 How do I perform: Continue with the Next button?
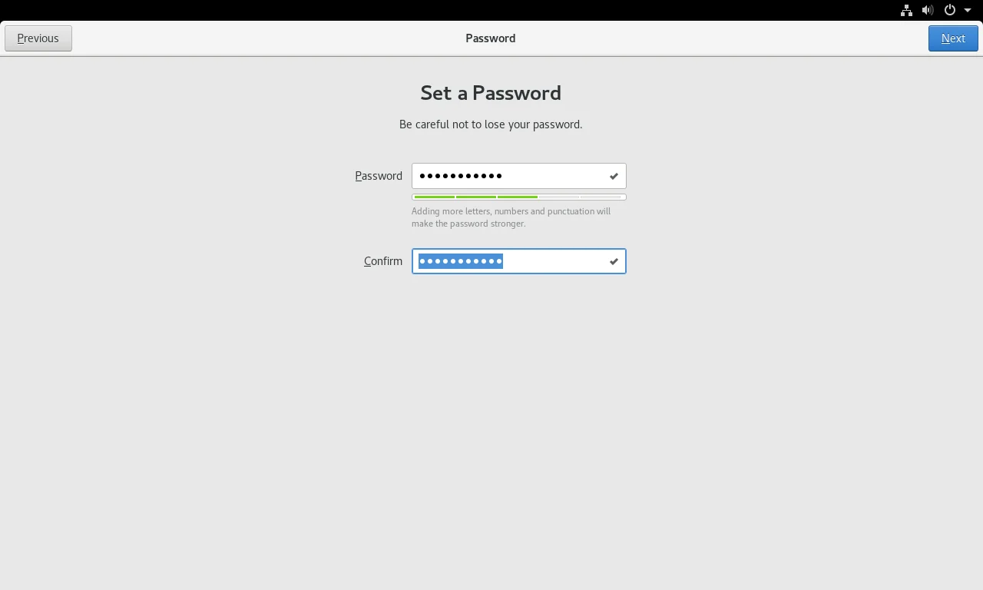click(953, 38)
